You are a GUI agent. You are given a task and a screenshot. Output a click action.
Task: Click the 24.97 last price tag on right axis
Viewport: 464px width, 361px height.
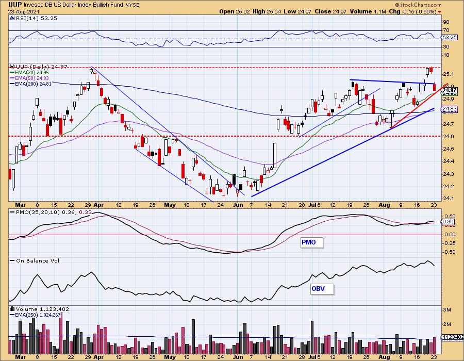pos(449,90)
